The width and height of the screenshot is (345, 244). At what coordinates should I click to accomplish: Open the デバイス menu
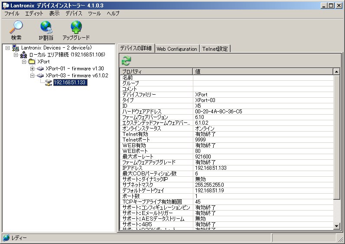(x=74, y=13)
